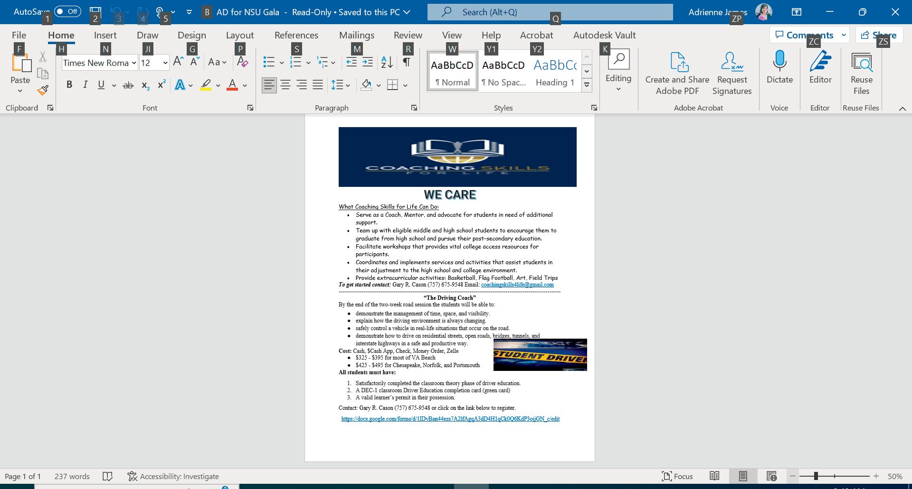The width and height of the screenshot is (912, 489).
Task: Apply yellow text highlight color
Action: click(206, 85)
